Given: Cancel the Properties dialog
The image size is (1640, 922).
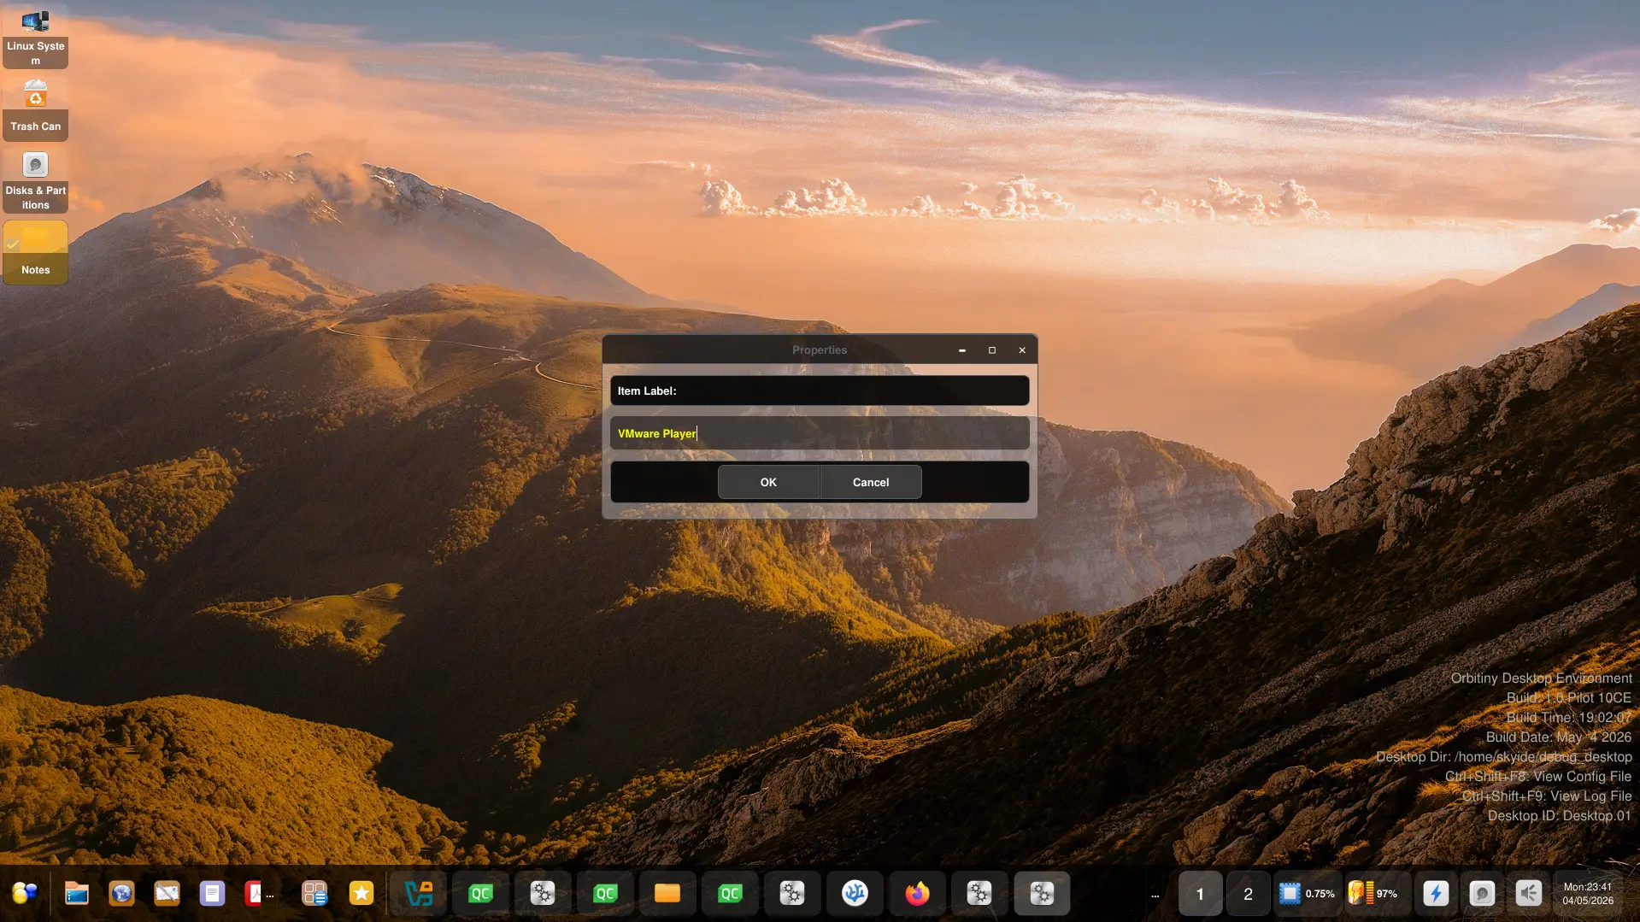Looking at the screenshot, I should 871,482.
